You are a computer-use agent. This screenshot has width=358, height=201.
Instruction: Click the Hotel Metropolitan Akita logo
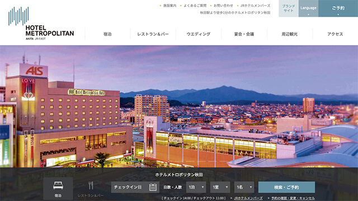coord(41,23)
